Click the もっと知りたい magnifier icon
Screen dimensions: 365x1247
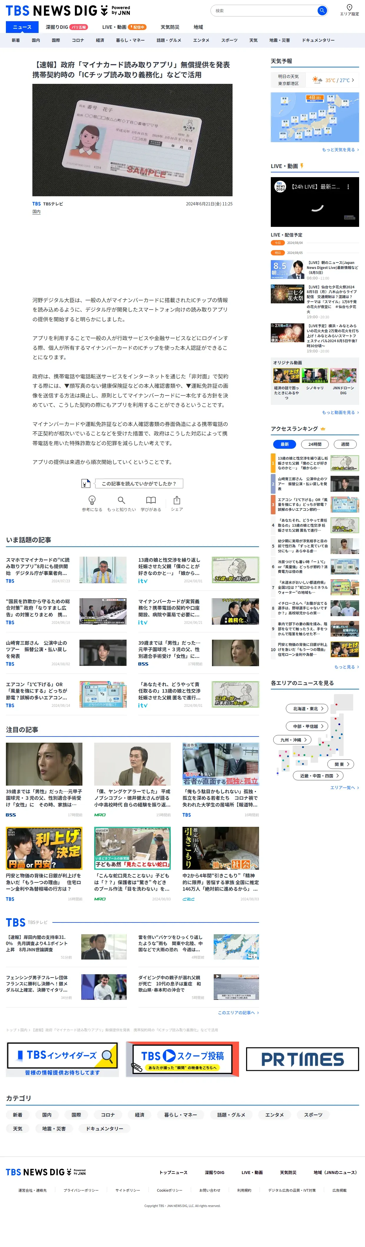pos(122,500)
